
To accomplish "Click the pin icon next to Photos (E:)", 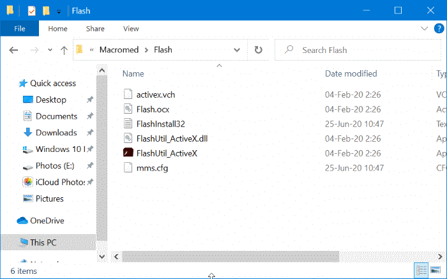I will tap(90, 165).
